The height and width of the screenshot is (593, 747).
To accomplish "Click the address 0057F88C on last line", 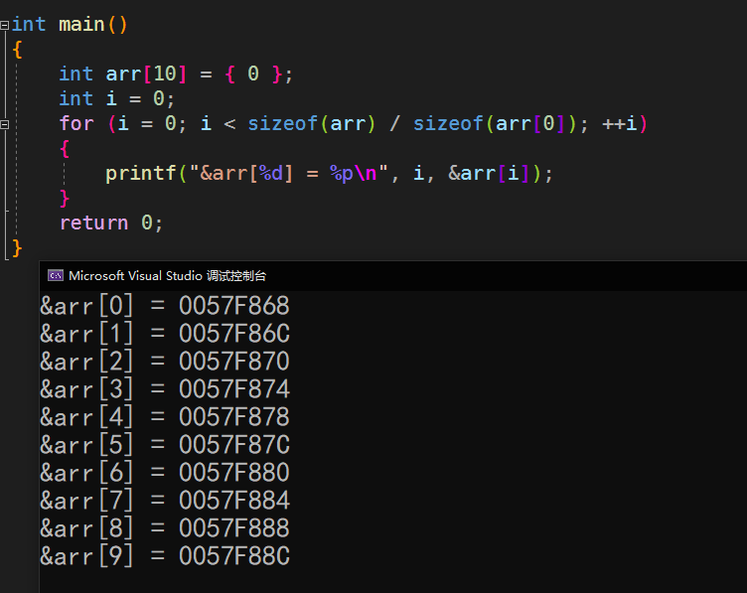I will (234, 556).
